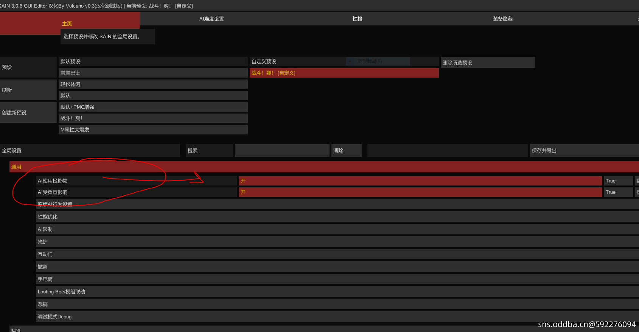Select the M属性大爆发 preset

(x=153, y=130)
